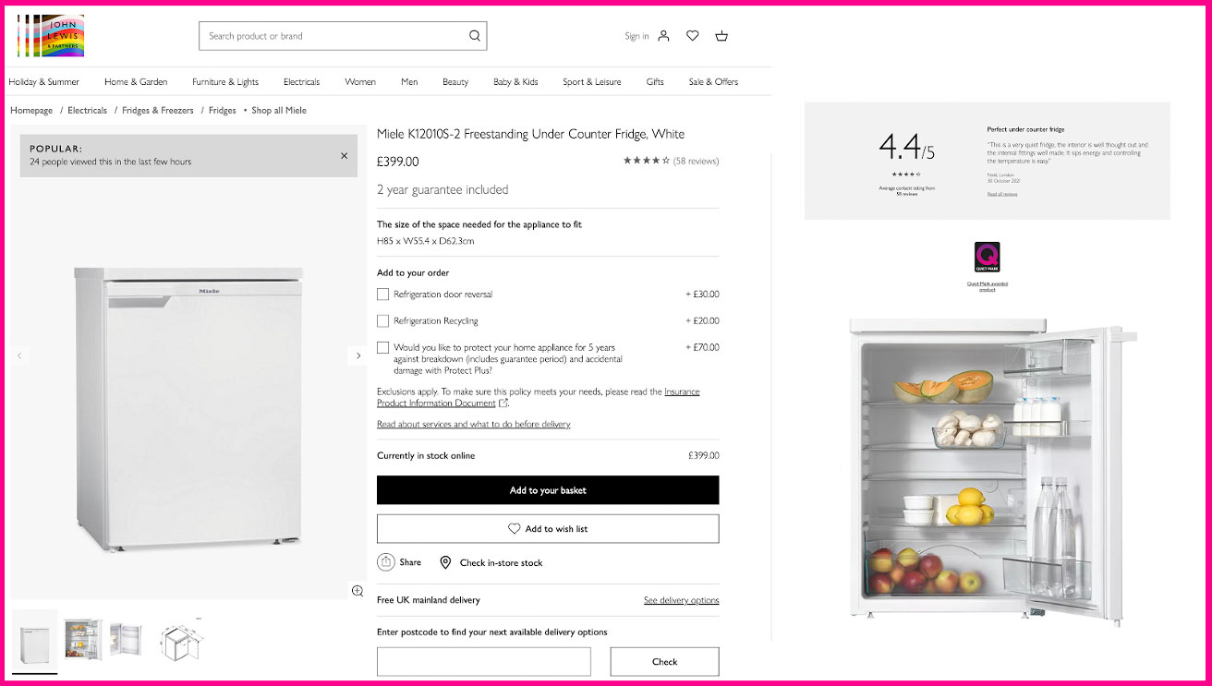Click the Share label text
Image resolution: width=1212 pixels, height=686 pixels.
coord(410,562)
